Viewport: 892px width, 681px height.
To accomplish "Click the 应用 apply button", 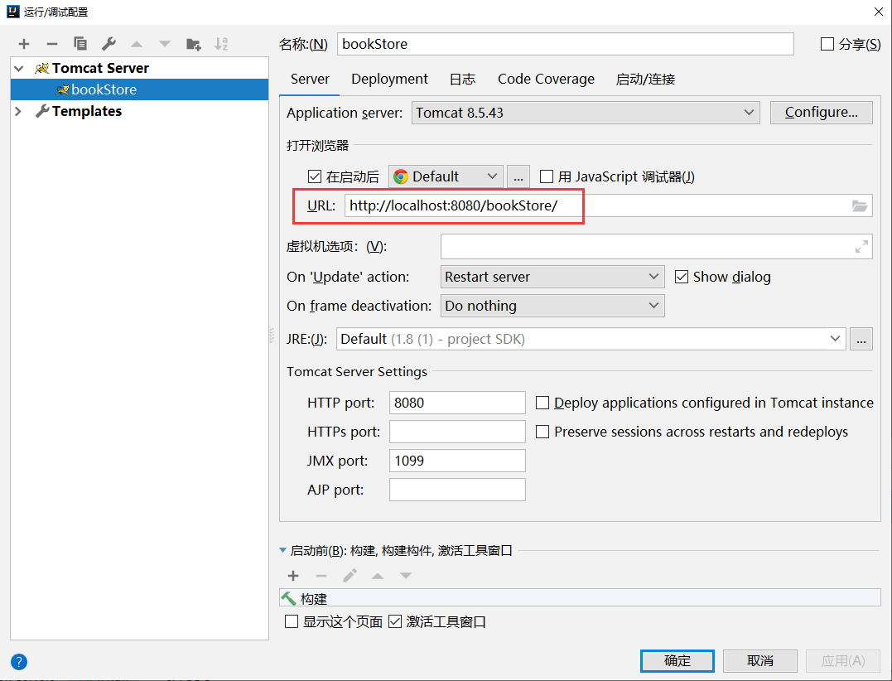I will [x=843, y=661].
